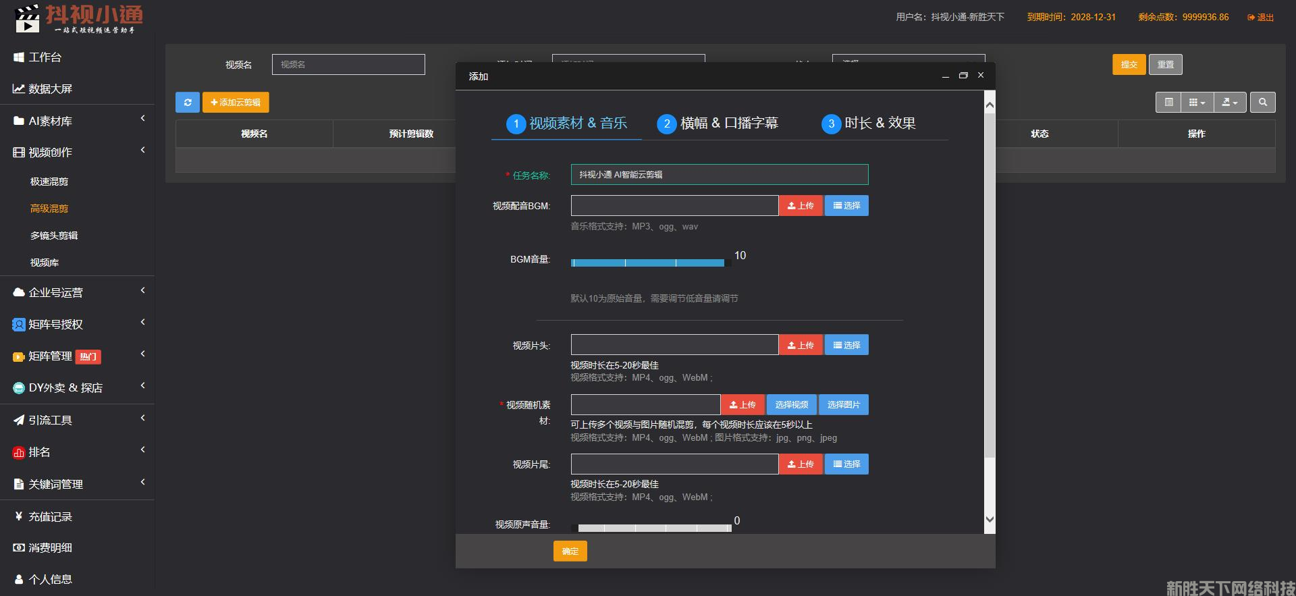1296x596 pixels.
Task: Open the export data dropdown
Action: coord(1230,103)
